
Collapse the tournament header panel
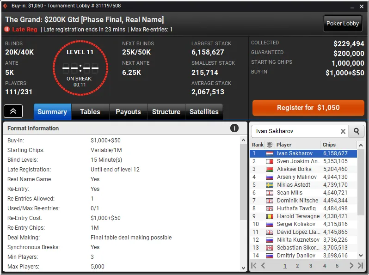click(13, 111)
